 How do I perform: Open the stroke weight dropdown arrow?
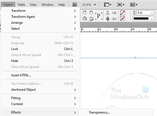pos(152,13)
